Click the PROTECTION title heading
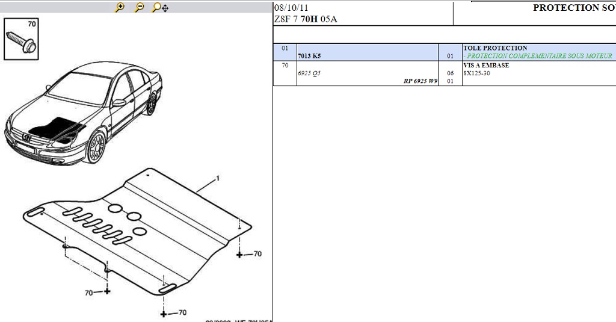This screenshot has height=322, width=616. 573,8
